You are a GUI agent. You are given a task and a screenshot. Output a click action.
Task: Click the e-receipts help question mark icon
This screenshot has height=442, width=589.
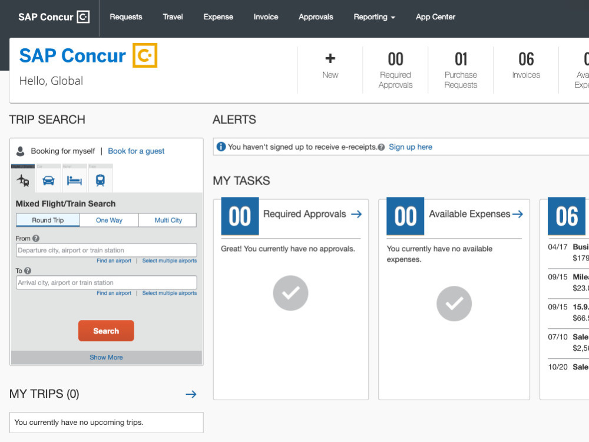(x=381, y=147)
